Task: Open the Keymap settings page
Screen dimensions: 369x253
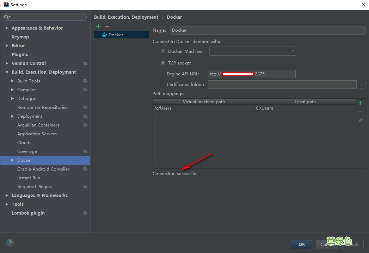Action: pos(20,37)
